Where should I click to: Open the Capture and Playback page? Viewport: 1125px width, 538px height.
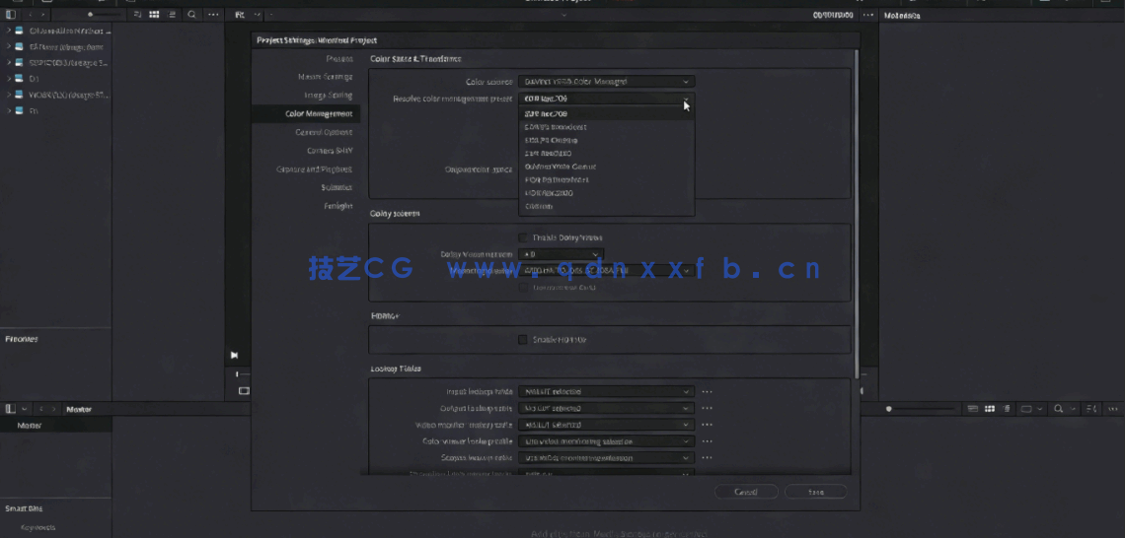pyautogui.click(x=314, y=169)
